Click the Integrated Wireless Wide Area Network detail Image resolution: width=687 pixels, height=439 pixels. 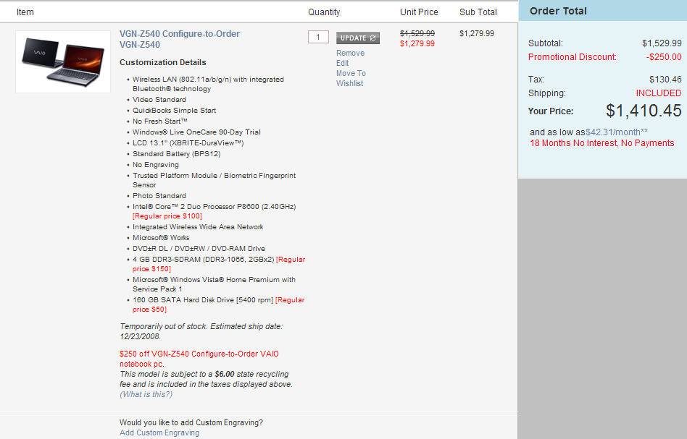(x=198, y=227)
